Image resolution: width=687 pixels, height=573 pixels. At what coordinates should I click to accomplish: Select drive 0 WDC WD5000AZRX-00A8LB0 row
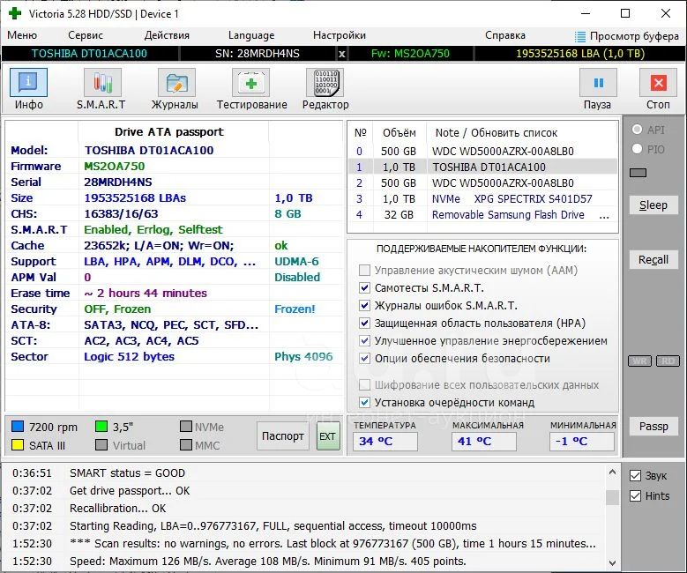click(x=482, y=151)
